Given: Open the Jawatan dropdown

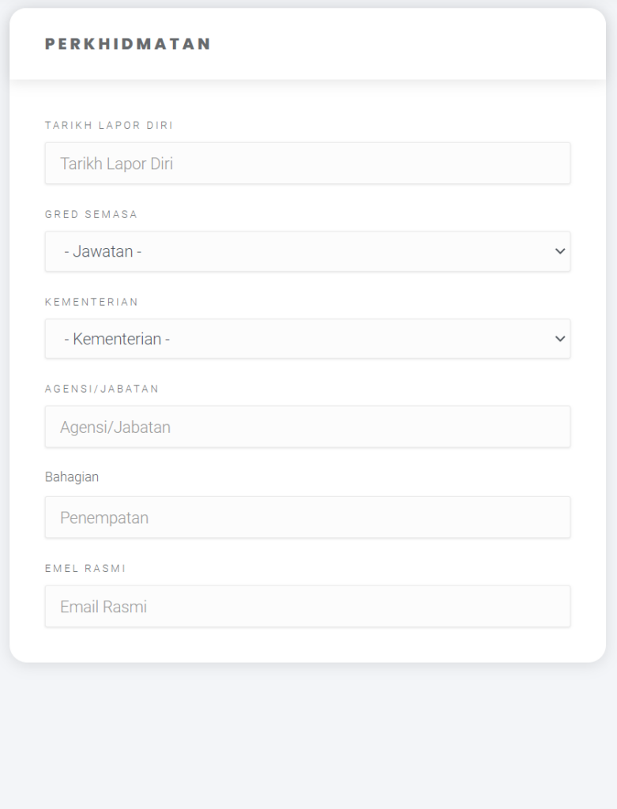Looking at the screenshot, I should coord(307,251).
